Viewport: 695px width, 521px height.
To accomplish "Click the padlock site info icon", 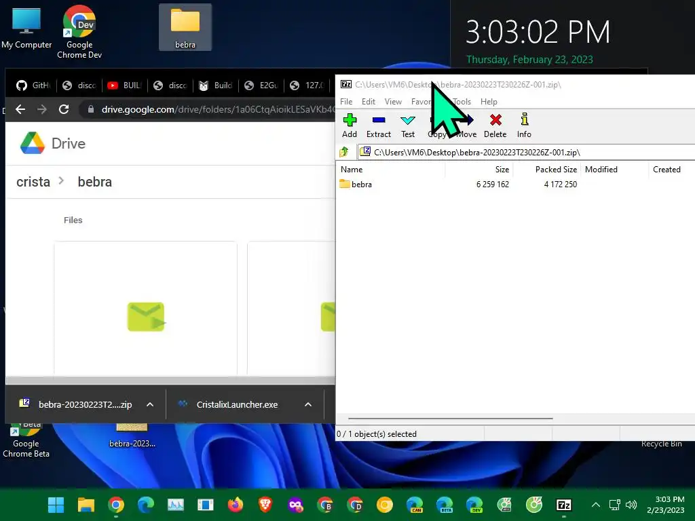I will 91,109.
